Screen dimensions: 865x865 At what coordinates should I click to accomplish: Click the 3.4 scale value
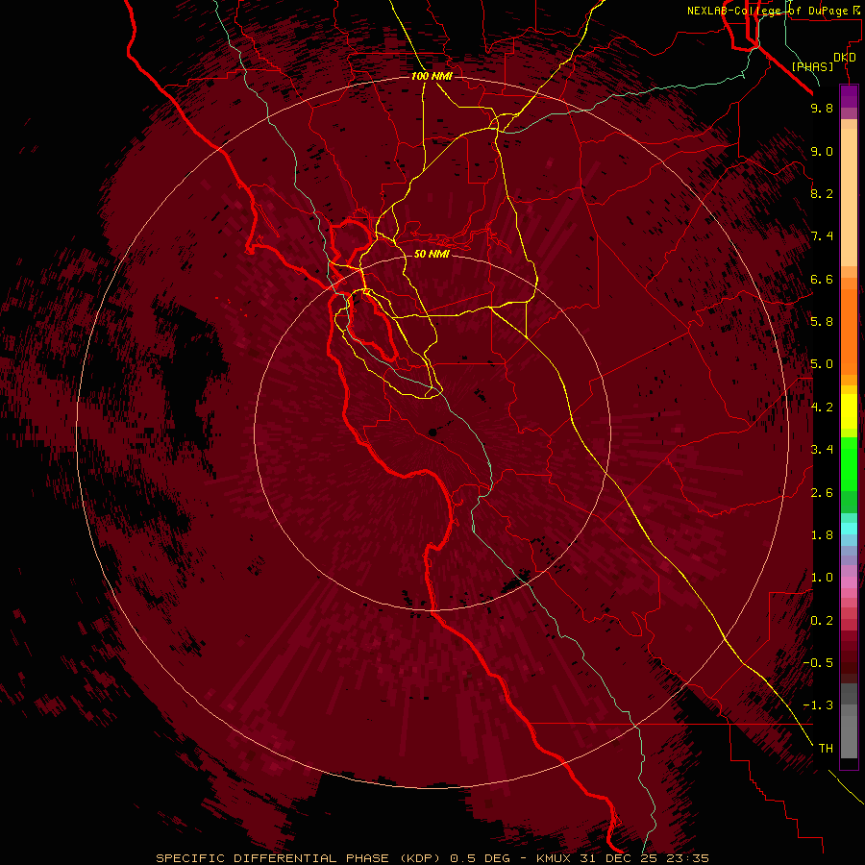822,450
